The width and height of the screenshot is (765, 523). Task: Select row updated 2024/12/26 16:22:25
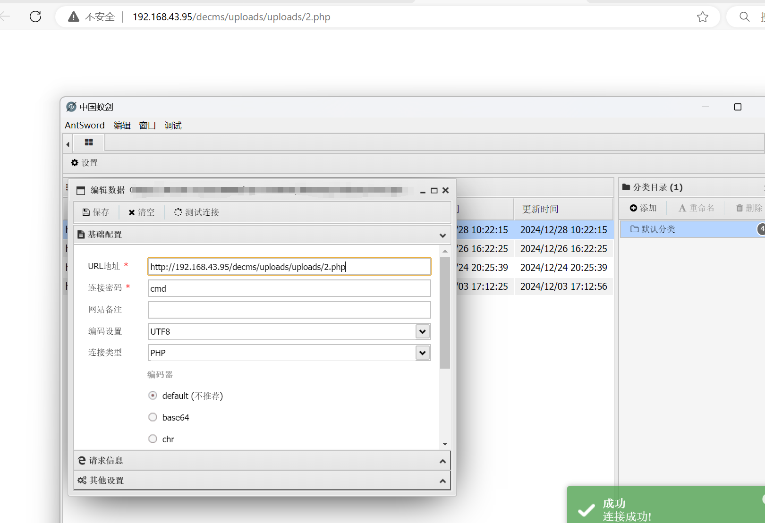tap(564, 249)
